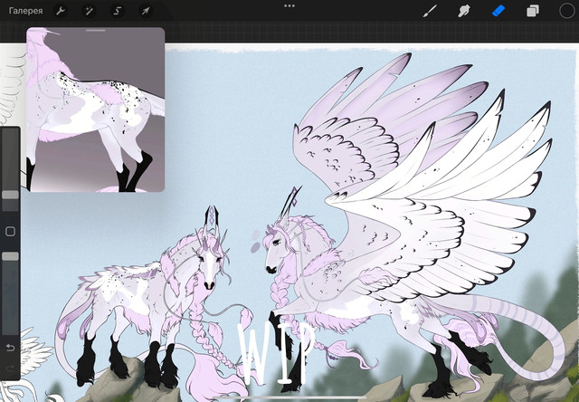Open the Actions wrench menu
The width and height of the screenshot is (579, 402).
[61, 11]
